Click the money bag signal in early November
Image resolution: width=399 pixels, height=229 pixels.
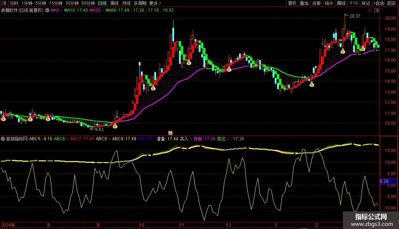point(189,62)
